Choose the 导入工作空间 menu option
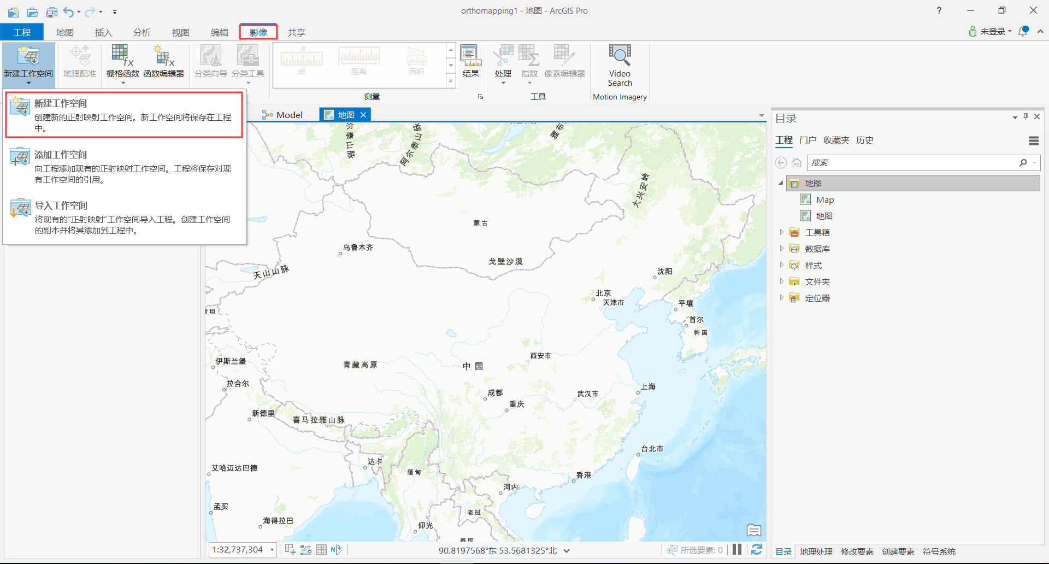The height and width of the screenshot is (564, 1049). (61, 205)
